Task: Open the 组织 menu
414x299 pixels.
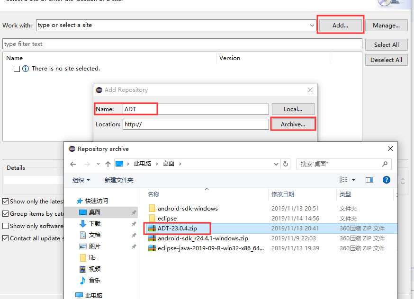Action: pos(81,180)
